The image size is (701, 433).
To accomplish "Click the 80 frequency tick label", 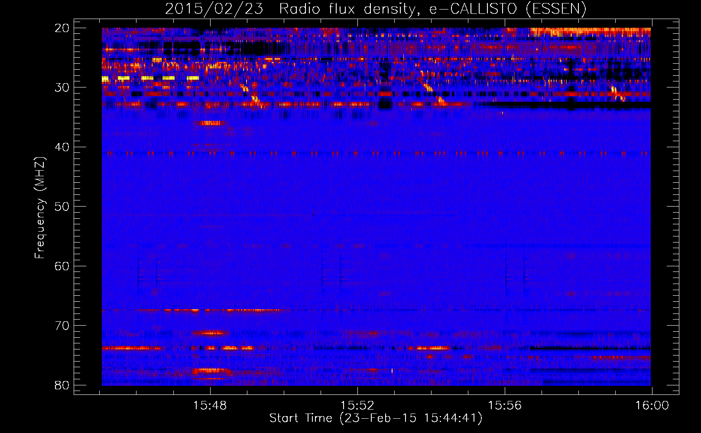I will coord(62,385).
